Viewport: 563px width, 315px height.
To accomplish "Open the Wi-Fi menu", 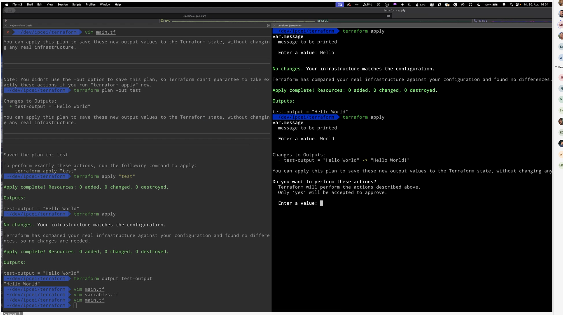I will pyautogui.click(x=504, y=5).
